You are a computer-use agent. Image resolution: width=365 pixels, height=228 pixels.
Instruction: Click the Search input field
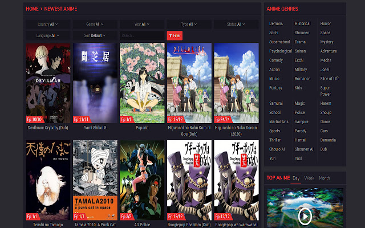pyautogui.click(x=142, y=35)
